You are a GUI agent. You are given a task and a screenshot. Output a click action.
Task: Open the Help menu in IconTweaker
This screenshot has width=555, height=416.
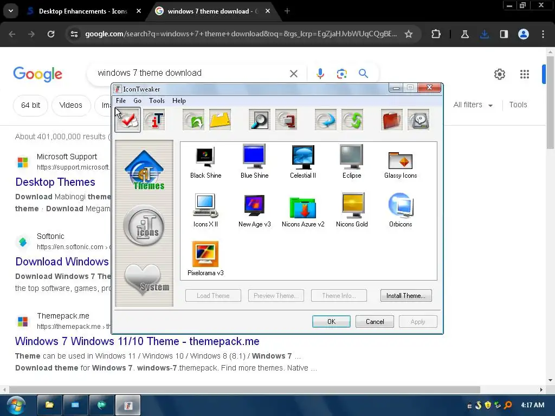(179, 100)
